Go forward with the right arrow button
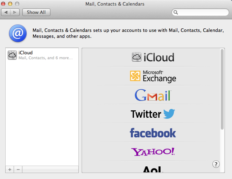This screenshot has height=179, width=232. pyautogui.click(x=15, y=12)
